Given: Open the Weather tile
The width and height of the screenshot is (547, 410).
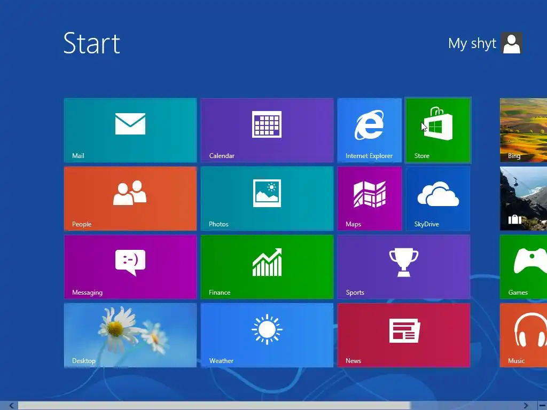Looking at the screenshot, I should point(267,335).
